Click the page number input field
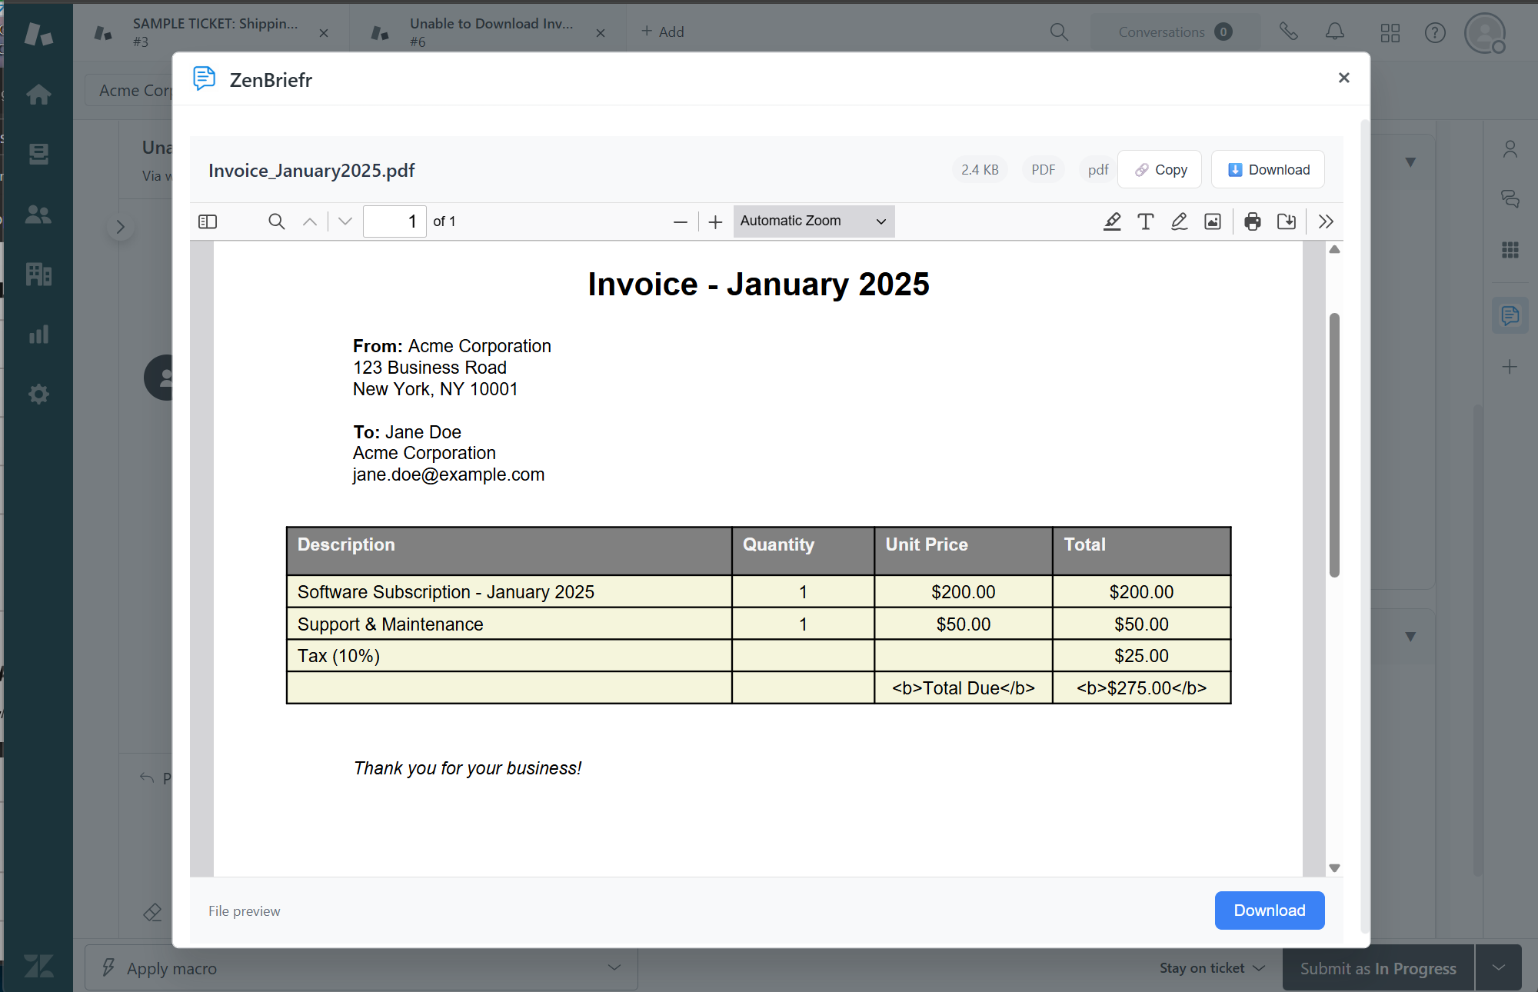 coord(394,221)
